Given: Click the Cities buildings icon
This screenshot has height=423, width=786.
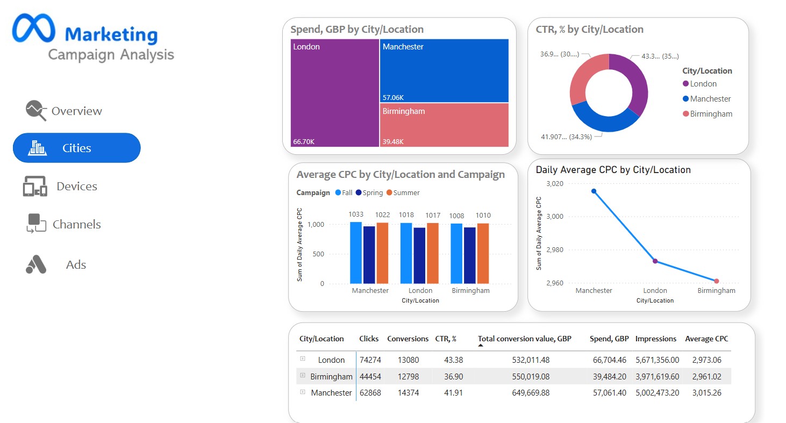Looking at the screenshot, I should coord(37,148).
